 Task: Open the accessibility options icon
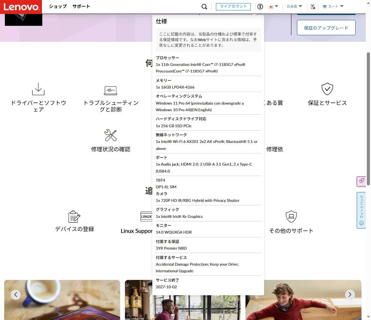tap(260, 7)
